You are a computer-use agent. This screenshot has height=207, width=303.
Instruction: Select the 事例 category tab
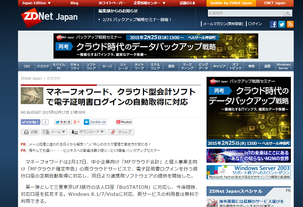251,66
